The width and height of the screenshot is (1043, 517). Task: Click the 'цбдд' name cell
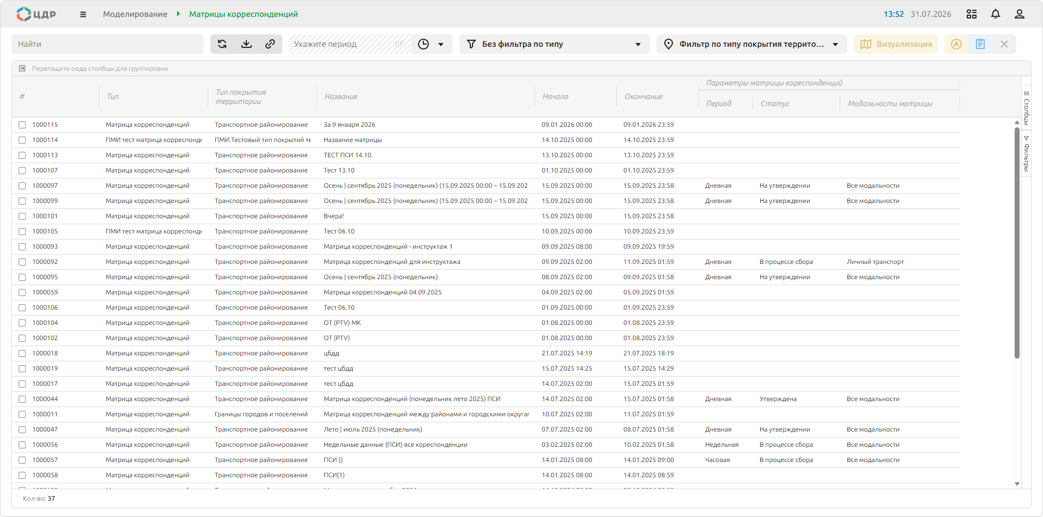click(331, 354)
